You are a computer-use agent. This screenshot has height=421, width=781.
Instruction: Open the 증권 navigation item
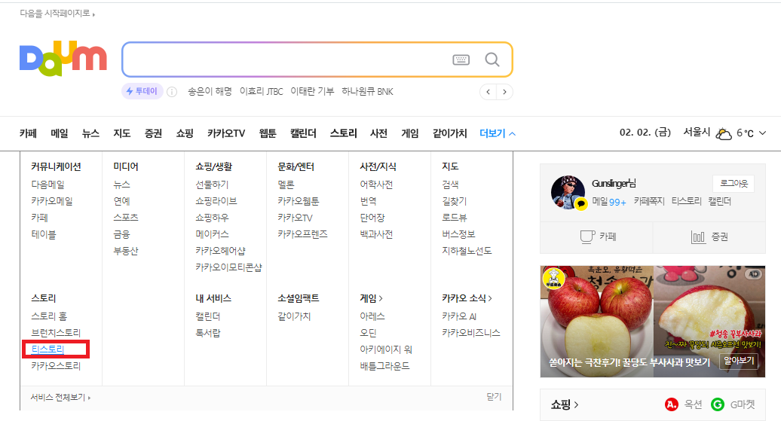pos(153,133)
